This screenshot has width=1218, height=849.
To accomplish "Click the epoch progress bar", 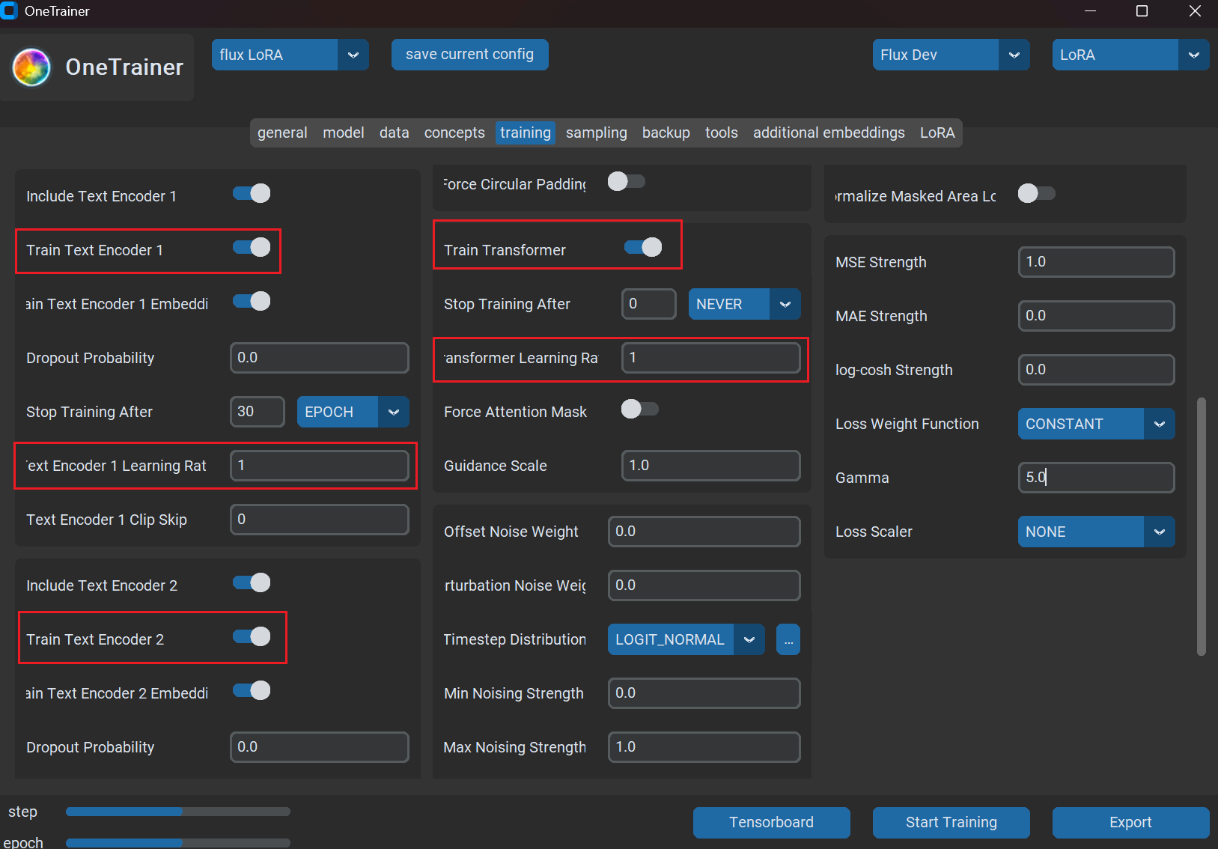I will 178,843.
